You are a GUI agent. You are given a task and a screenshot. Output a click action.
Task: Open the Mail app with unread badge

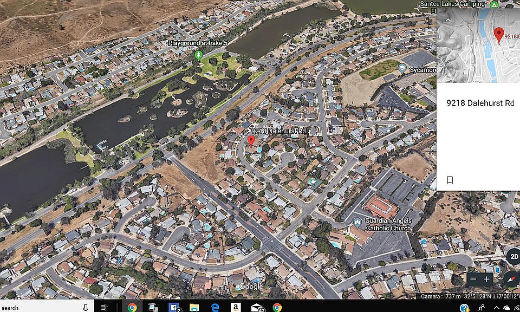pyautogui.click(x=257, y=307)
